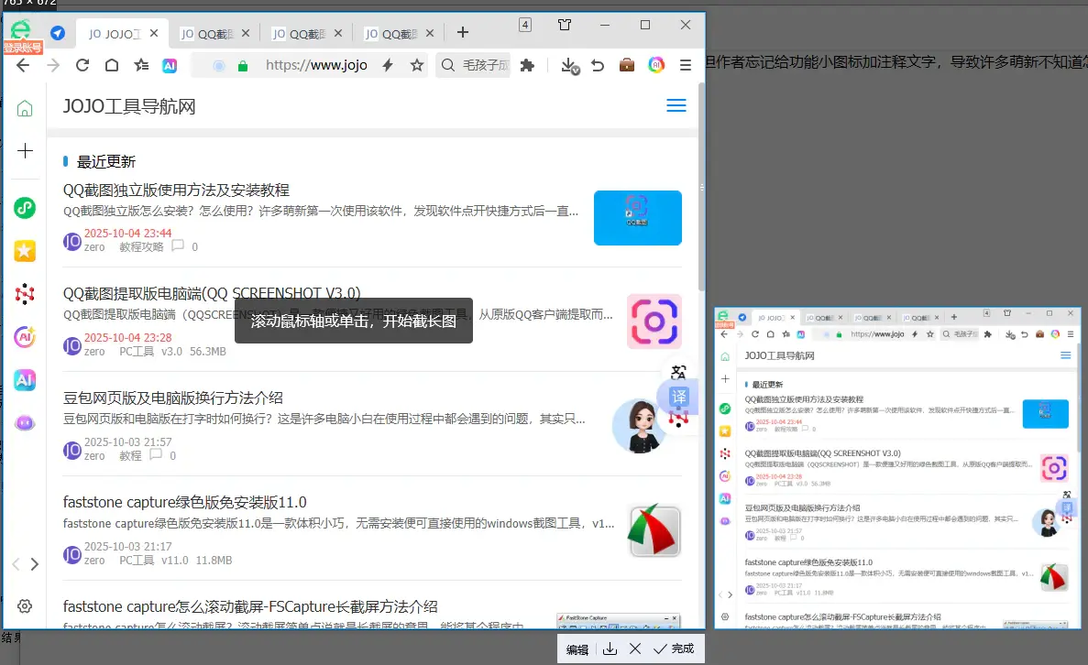
Task: Open the yellow star favorites sidebar icon
Action: pos(25,251)
